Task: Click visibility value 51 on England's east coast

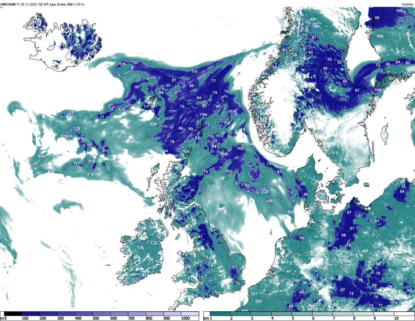Action: pyautogui.click(x=213, y=231)
